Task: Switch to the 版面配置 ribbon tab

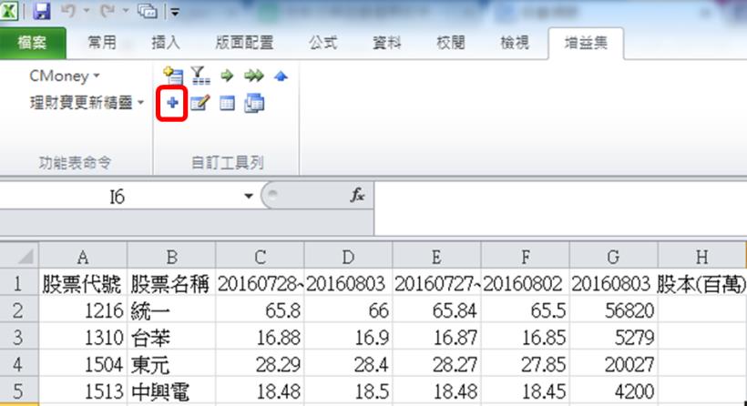Action: pos(244,43)
